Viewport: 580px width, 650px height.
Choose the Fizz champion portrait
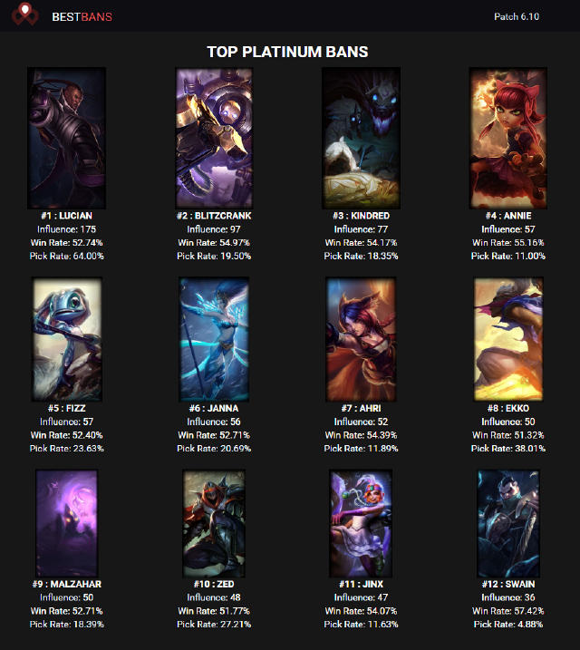pos(67,339)
